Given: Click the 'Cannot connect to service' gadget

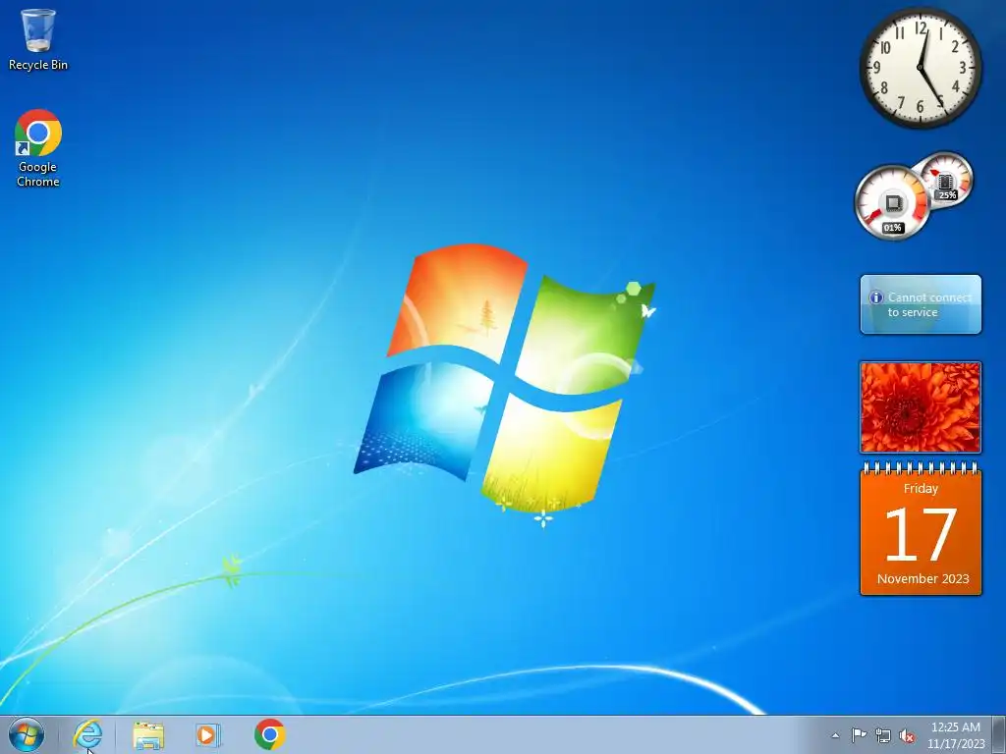Looking at the screenshot, I should click(921, 304).
